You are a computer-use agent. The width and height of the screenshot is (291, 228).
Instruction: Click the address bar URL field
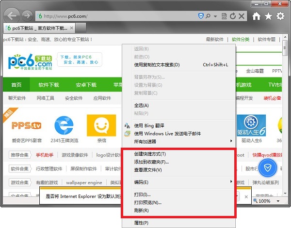pos(117,16)
